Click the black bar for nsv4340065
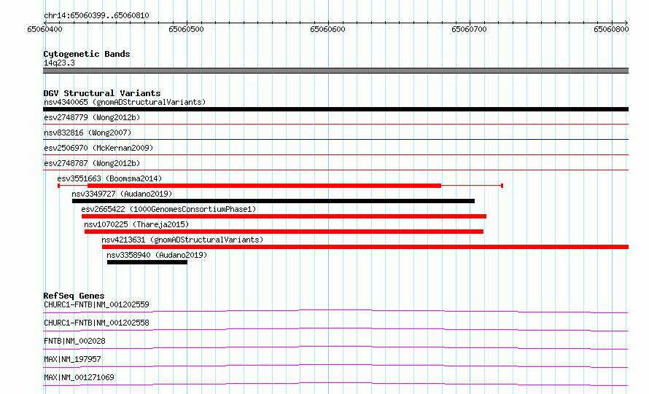Viewport: 649px width, 394px height. tap(335, 109)
